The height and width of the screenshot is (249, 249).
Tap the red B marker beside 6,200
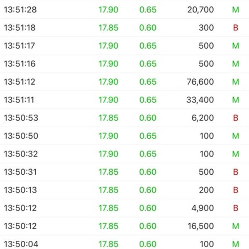point(236,118)
